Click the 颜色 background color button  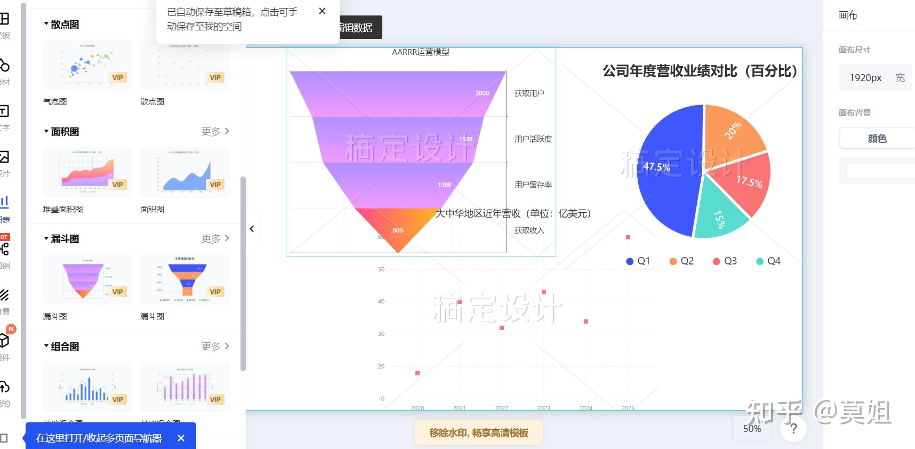coord(877,139)
